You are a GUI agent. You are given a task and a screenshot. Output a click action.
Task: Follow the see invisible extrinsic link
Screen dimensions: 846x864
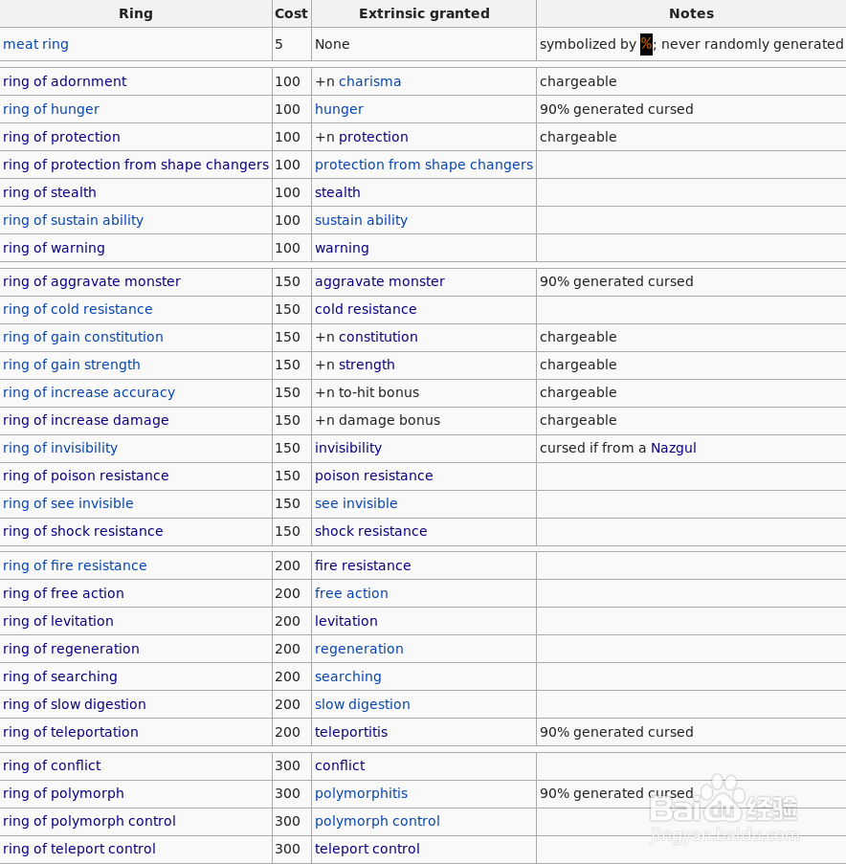(356, 503)
